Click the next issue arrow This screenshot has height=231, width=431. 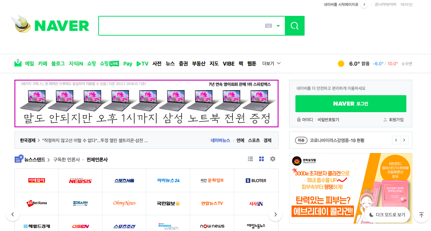tap(405, 140)
